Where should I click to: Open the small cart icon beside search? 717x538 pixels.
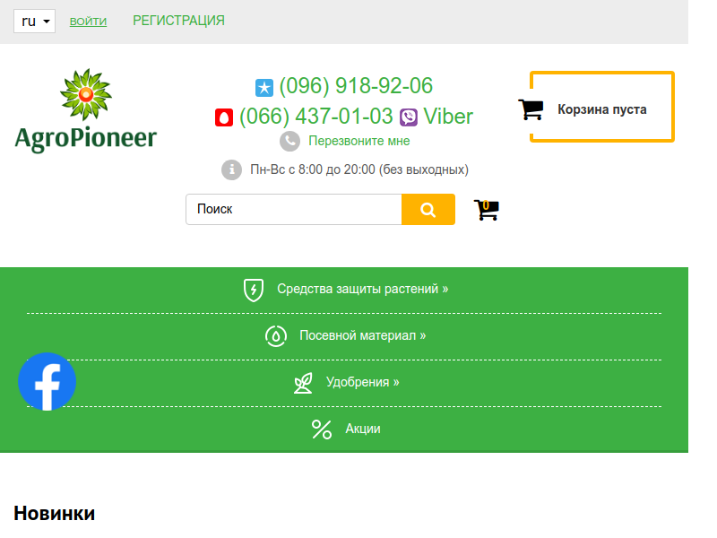(x=486, y=210)
